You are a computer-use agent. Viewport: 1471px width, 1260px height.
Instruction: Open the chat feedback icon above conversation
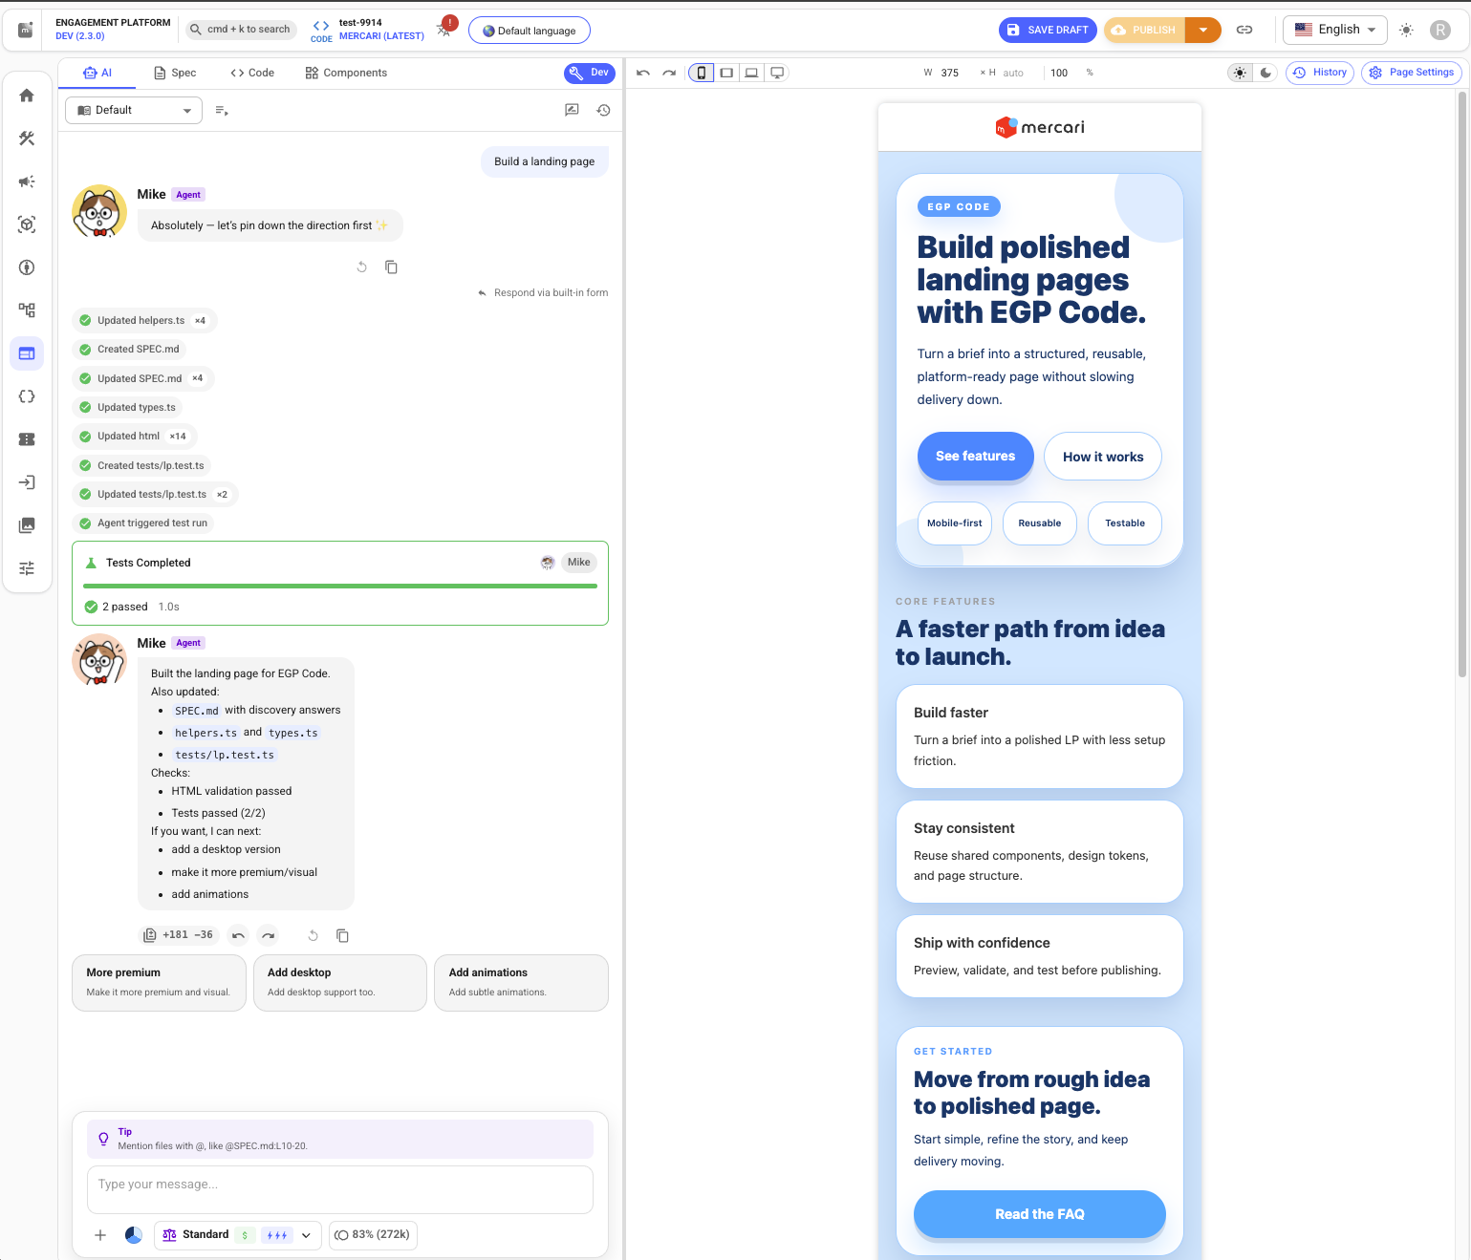572,110
